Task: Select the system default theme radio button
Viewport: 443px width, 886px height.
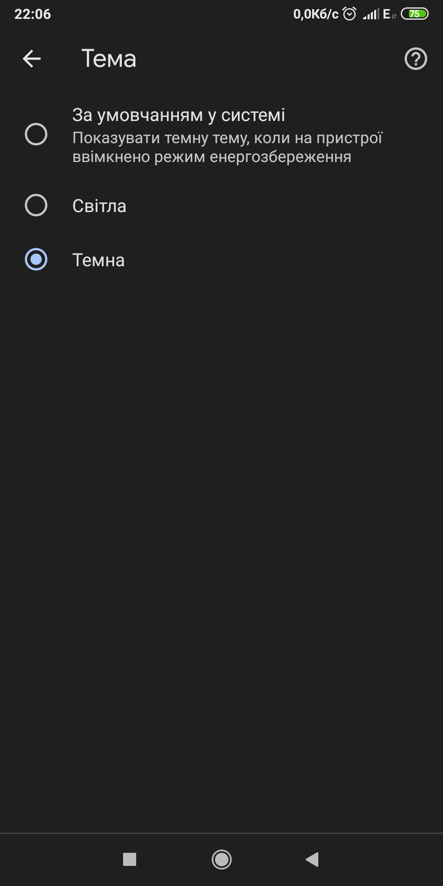Action: click(36, 134)
